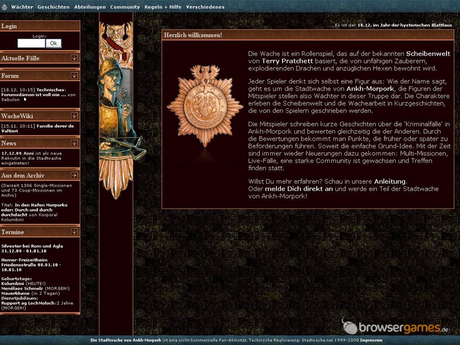
Task: Collapse the Forum panel arrow
Action: pos(75,75)
